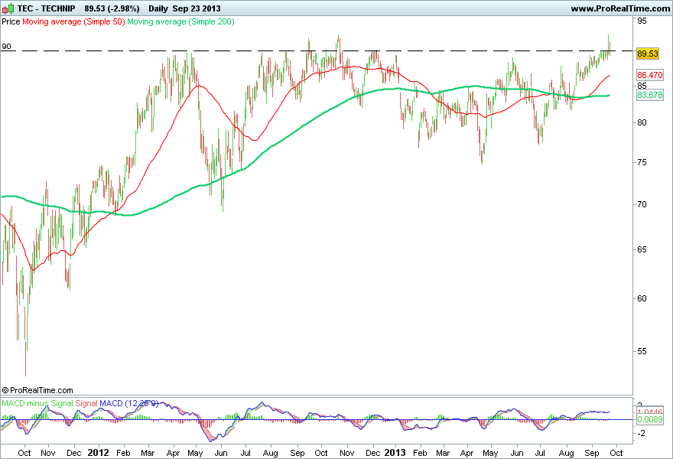Click the 2013 year label on time axis

(x=395, y=453)
